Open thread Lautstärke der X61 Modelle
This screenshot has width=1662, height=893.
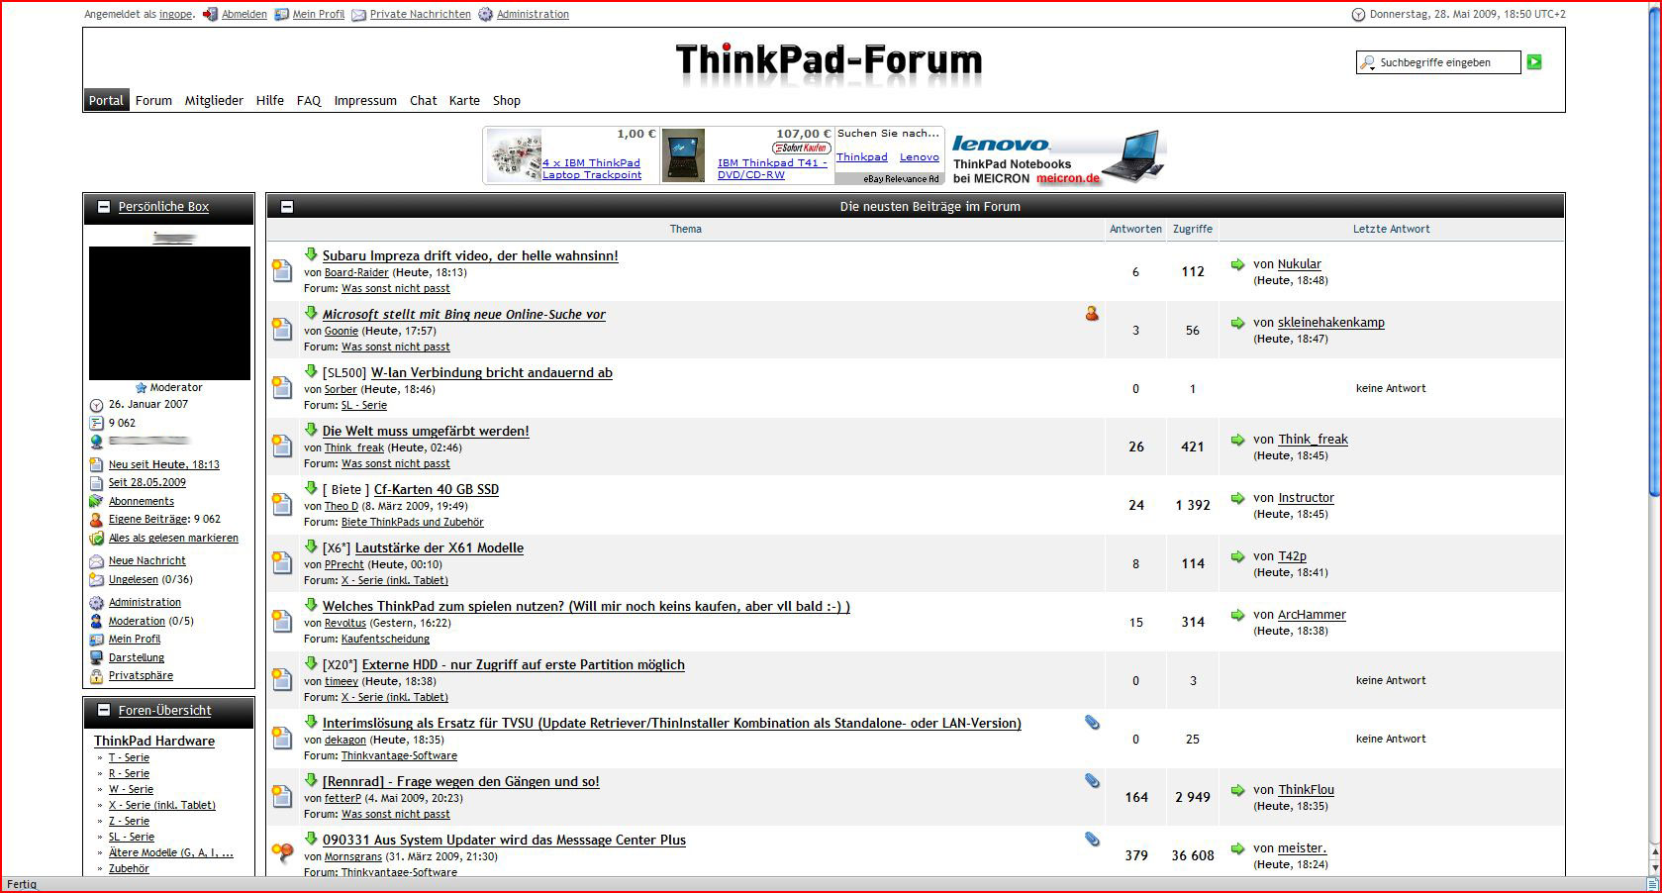click(440, 548)
